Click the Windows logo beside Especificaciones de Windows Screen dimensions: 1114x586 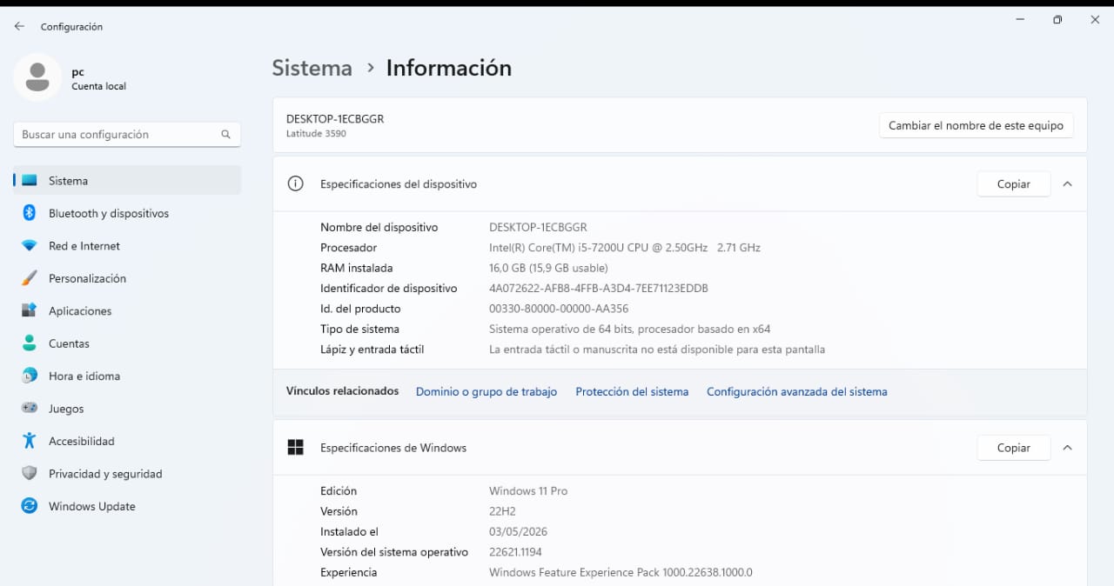coord(296,448)
